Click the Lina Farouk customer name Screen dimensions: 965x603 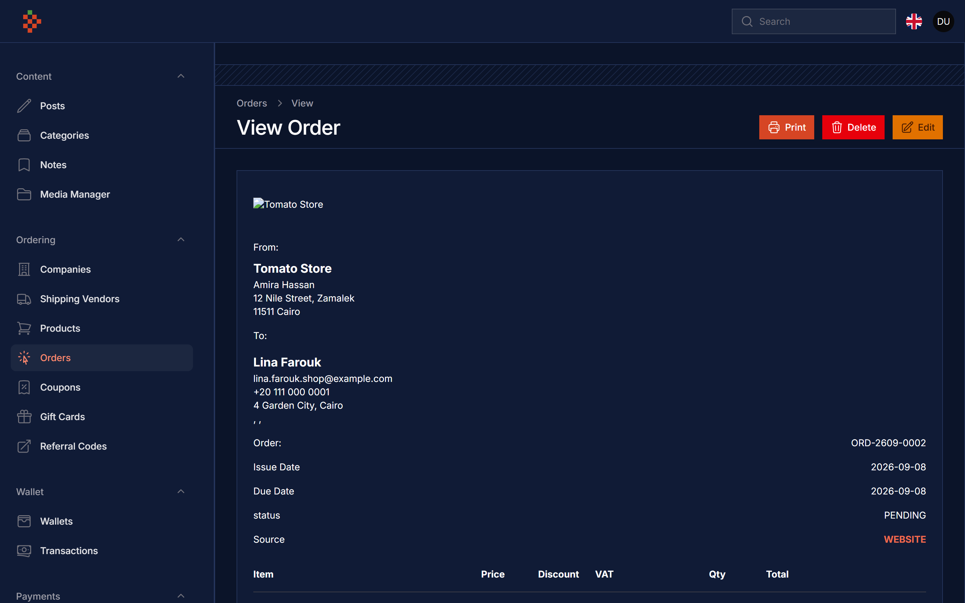click(x=287, y=362)
